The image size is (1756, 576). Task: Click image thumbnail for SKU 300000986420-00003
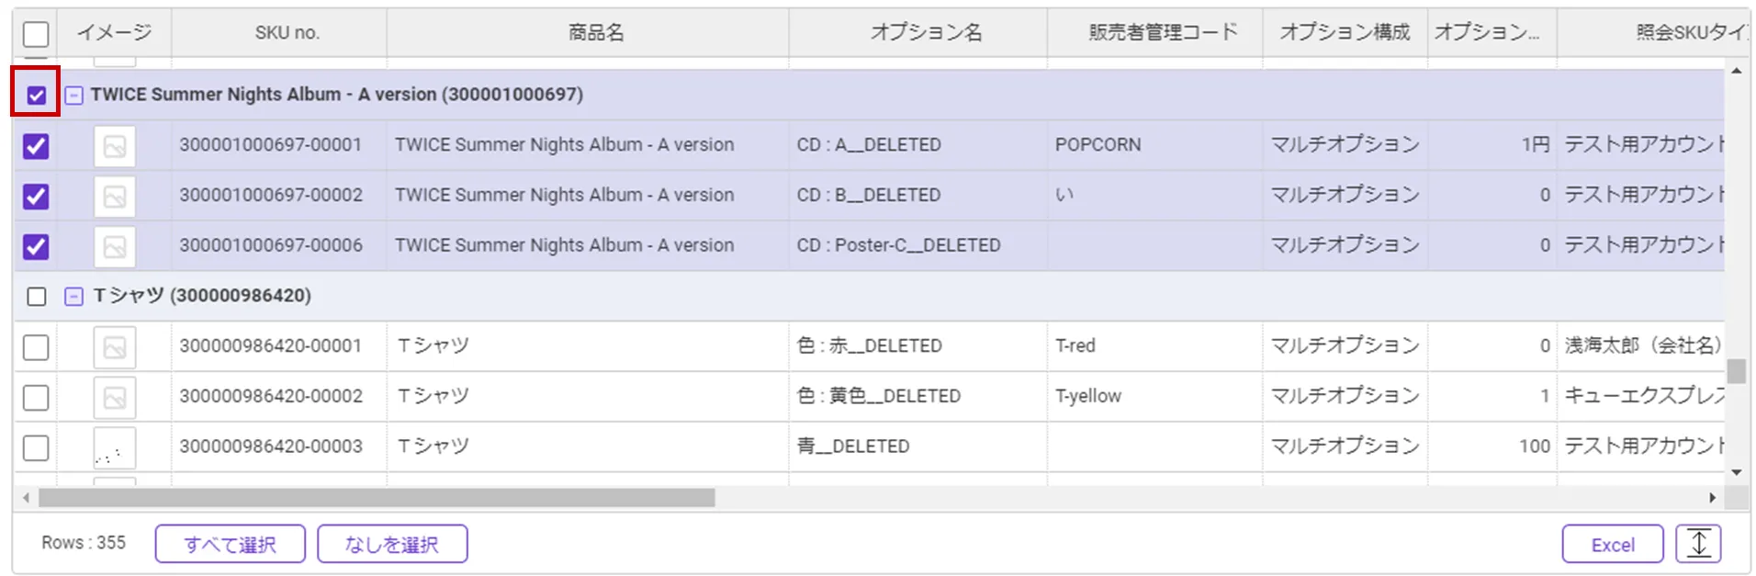115,447
